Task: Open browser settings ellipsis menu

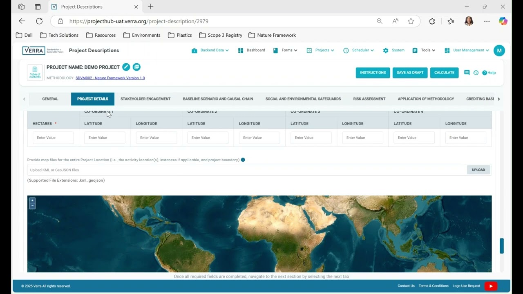Action: (487, 21)
